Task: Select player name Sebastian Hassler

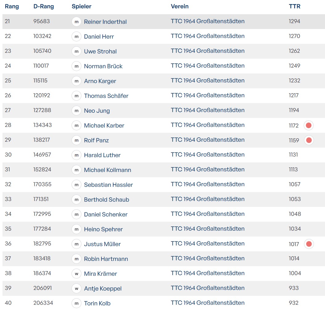Action: (108, 185)
